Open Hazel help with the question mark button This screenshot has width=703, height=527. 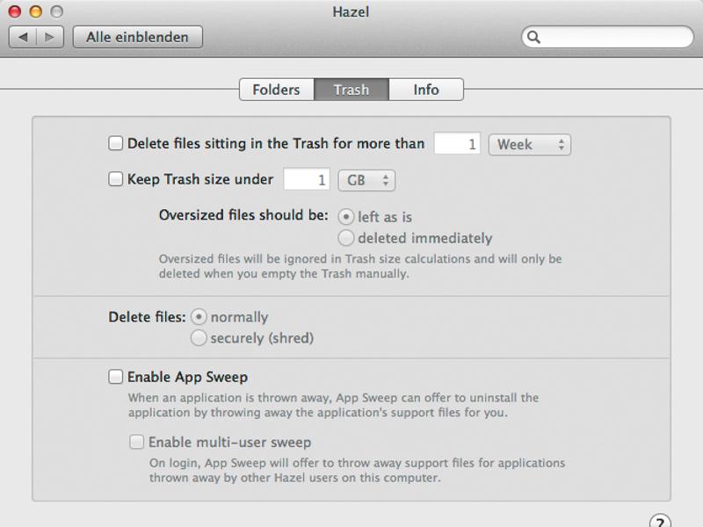[660, 523]
